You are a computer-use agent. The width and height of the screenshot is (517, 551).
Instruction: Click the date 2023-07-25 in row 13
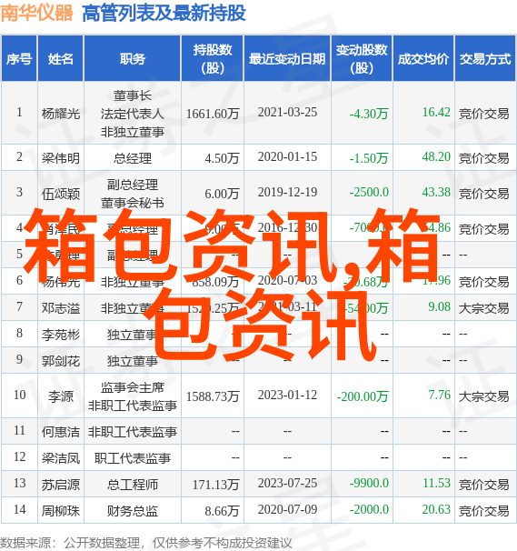pos(287,483)
